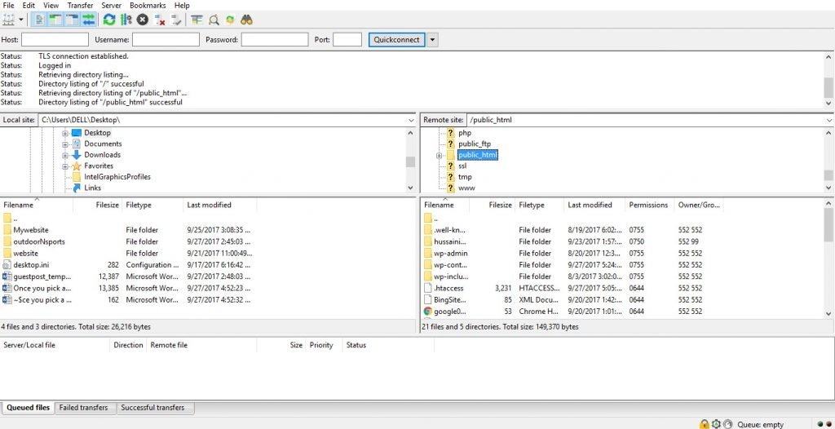Click the Quickconnect button
Viewport: 835px width, 429px height.
pos(396,39)
